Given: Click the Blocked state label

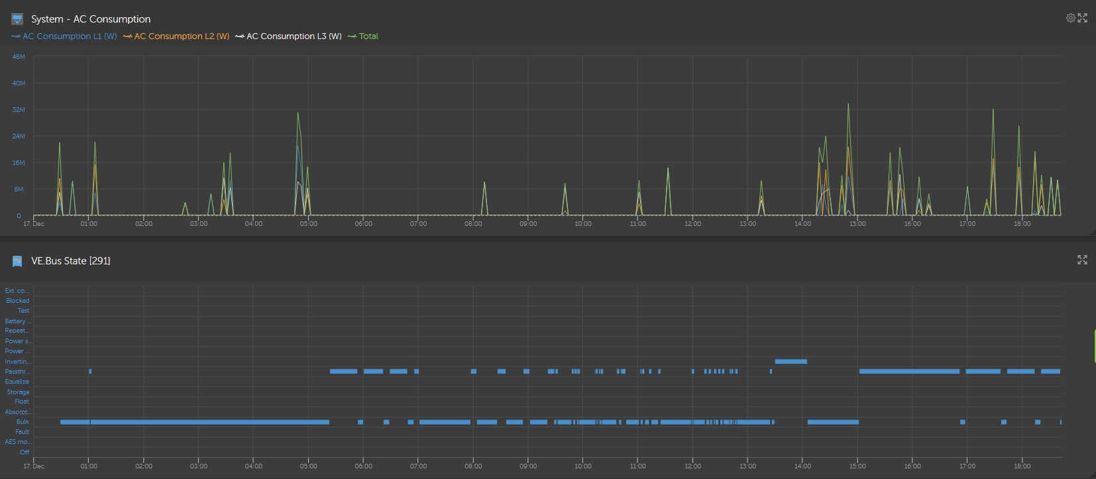Looking at the screenshot, I should click(x=18, y=301).
